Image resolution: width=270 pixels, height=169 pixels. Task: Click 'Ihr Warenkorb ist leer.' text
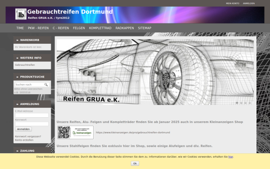(28, 47)
